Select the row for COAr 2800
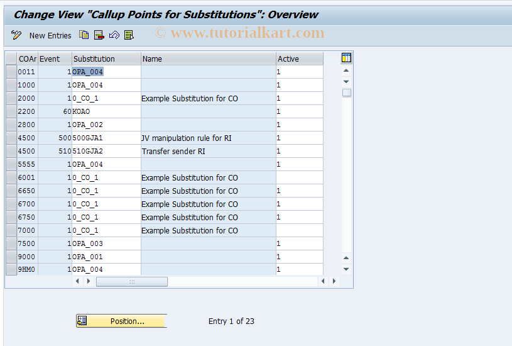The image size is (512, 346). (x=11, y=125)
